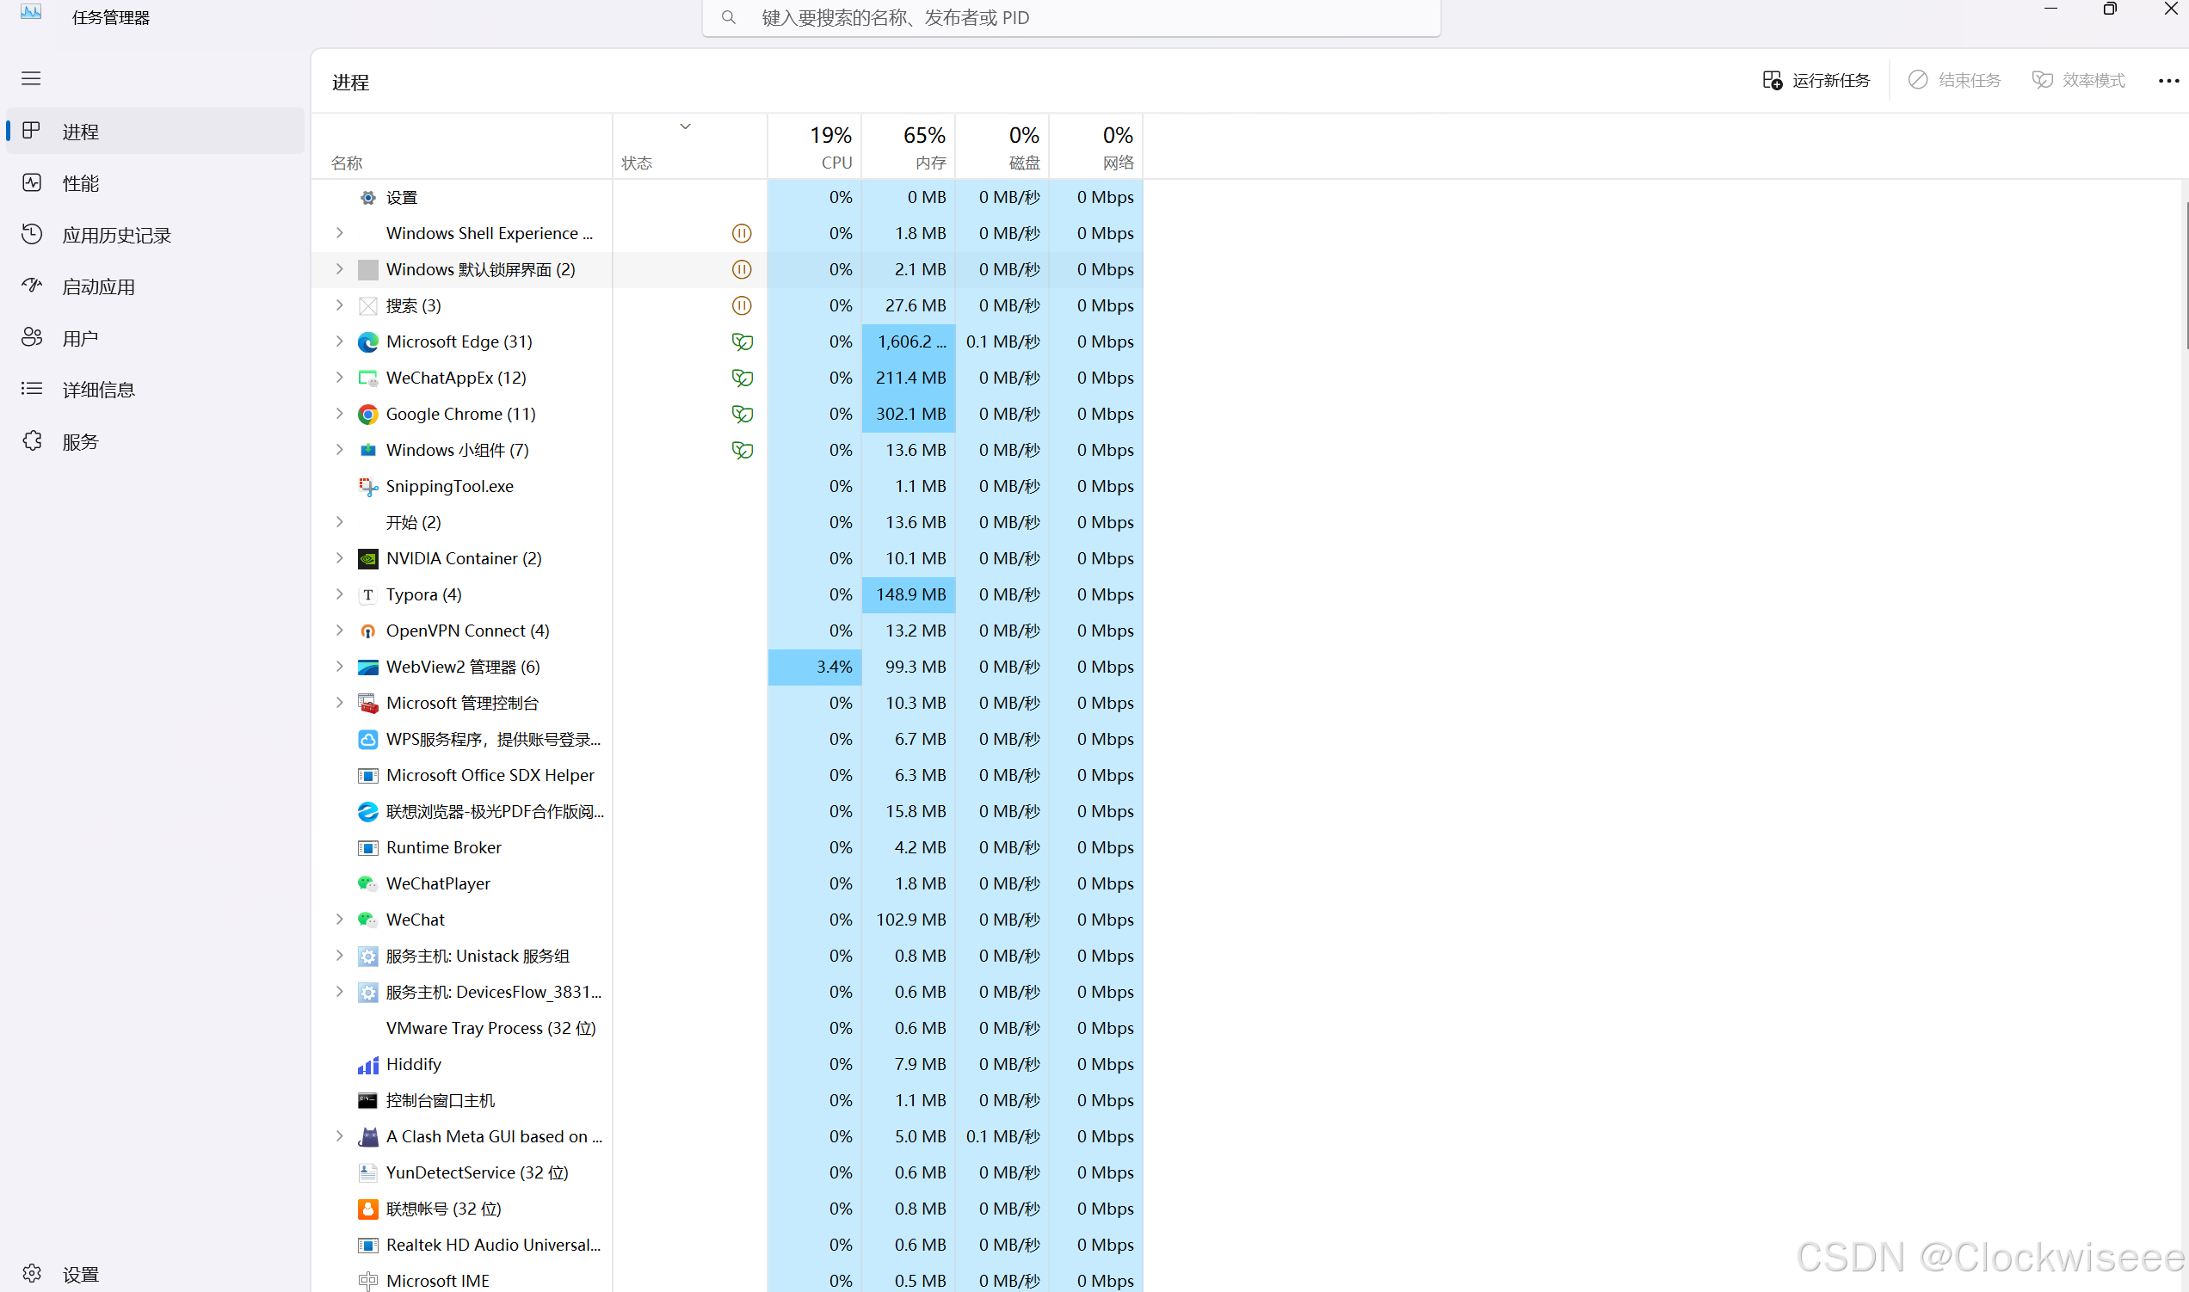Open the more options ellipsis menu
The width and height of the screenshot is (2189, 1292).
(2168, 80)
